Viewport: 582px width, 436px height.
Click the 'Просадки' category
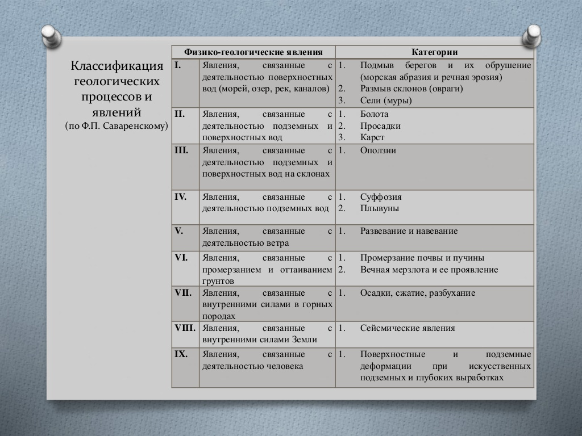[380, 126]
